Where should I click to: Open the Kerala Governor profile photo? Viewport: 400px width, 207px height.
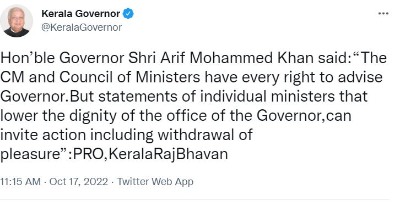click(x=17, y=21)
